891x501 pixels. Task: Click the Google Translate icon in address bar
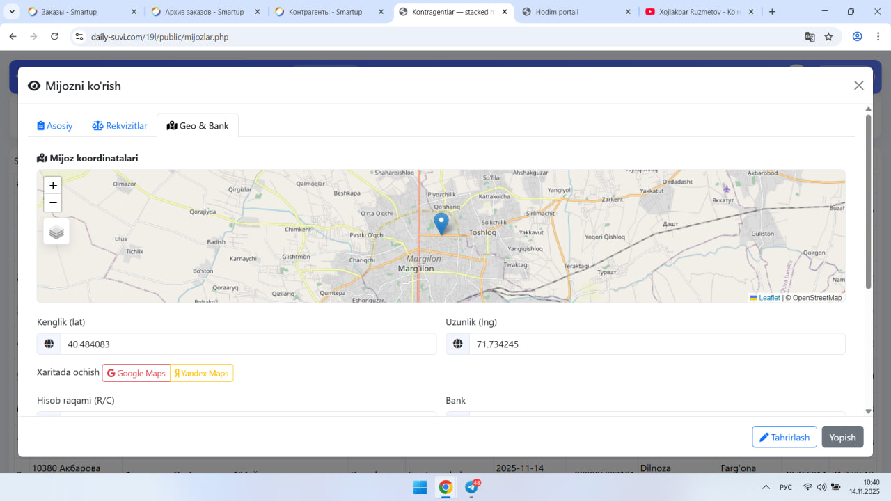pyautogui.click(x=810, y=37)
